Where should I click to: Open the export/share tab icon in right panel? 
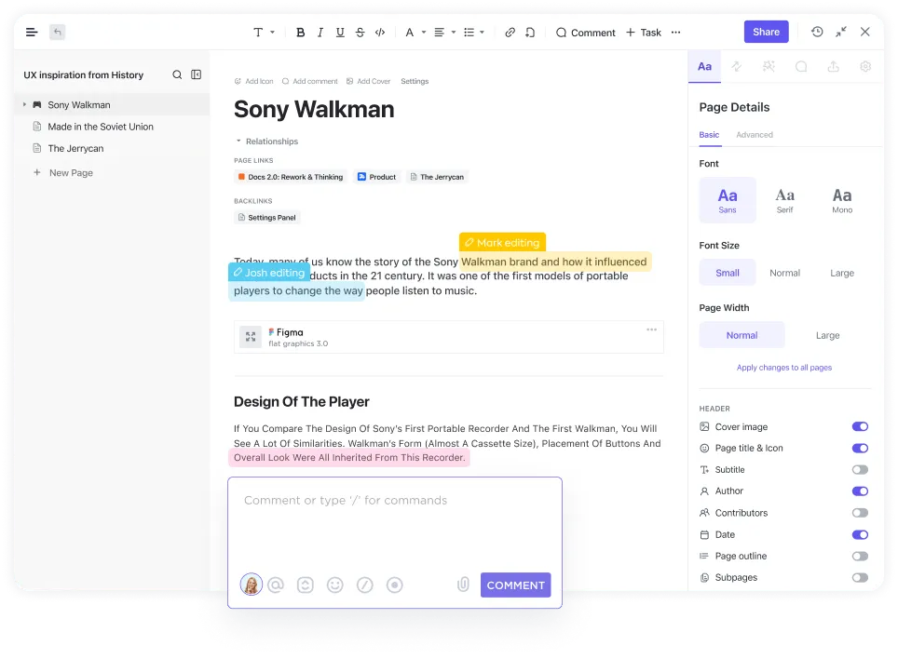[x=834, y=66]
